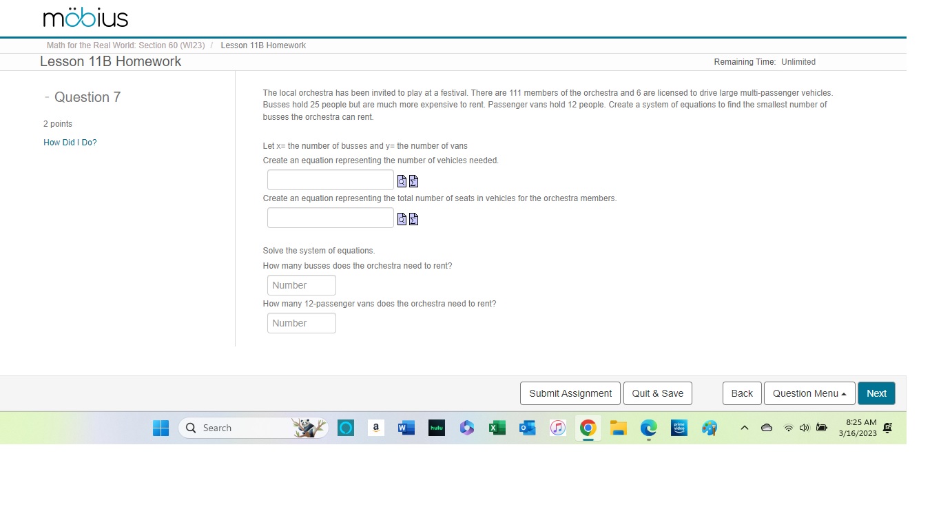Click the preview icon beside the vehicles equation field
The height and width of the screenshot is (529, 941).
402,181
